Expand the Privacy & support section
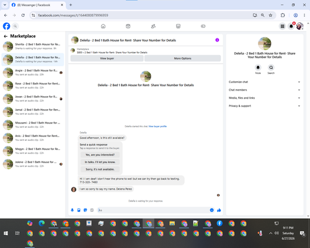 [265, 106]
